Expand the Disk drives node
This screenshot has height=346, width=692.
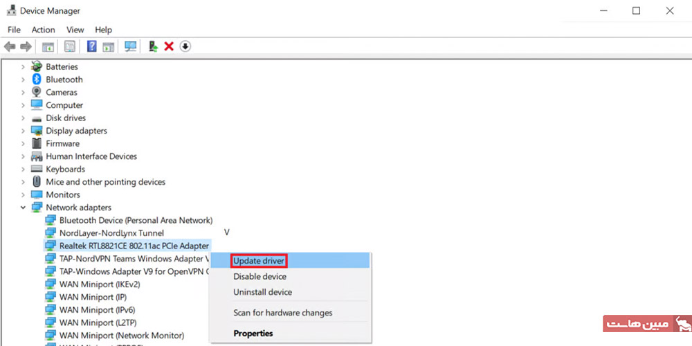[x=23, y=118]
